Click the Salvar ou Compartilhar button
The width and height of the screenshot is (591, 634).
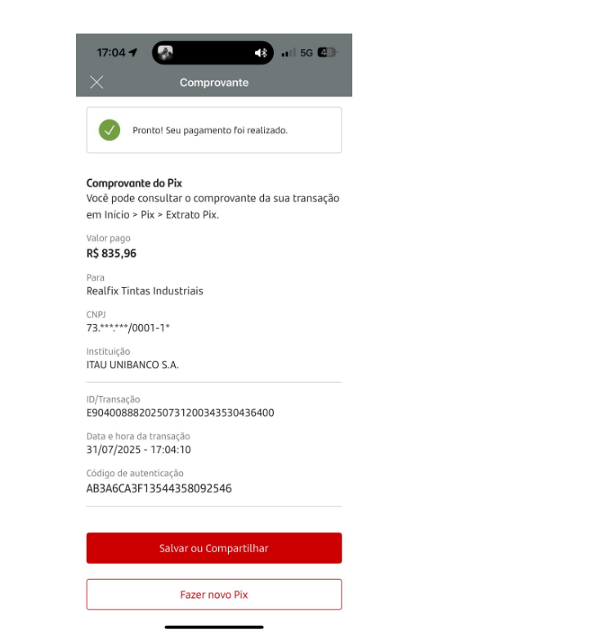[214, 548]
